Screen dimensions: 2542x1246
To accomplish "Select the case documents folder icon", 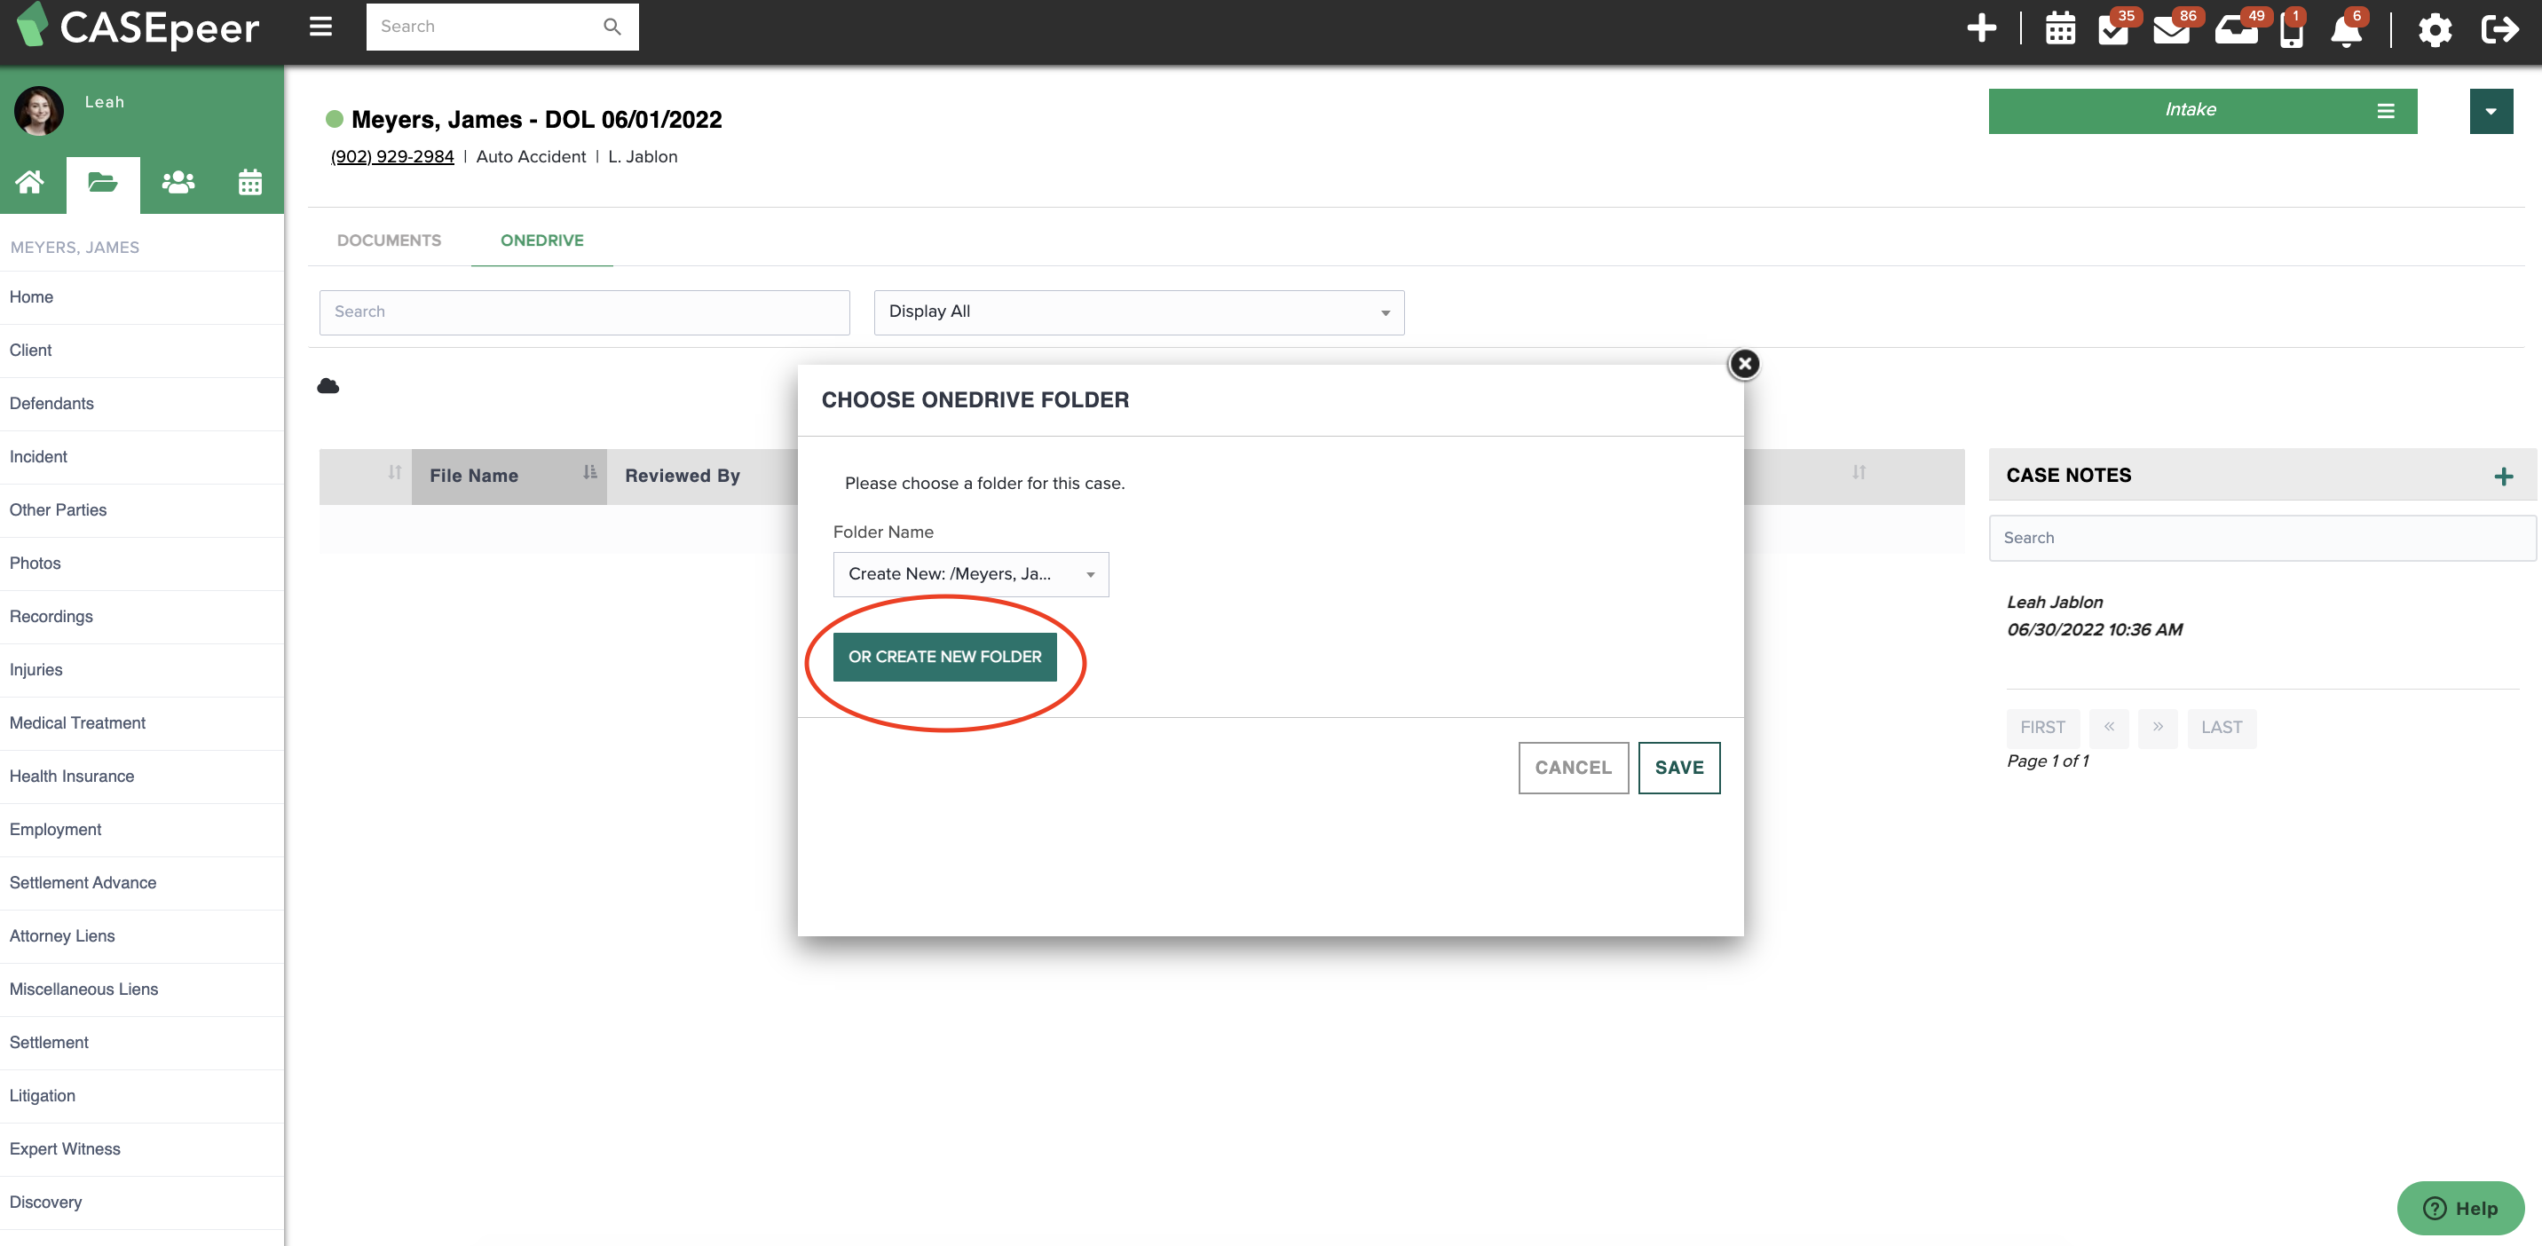I will (x=102, y=183).
